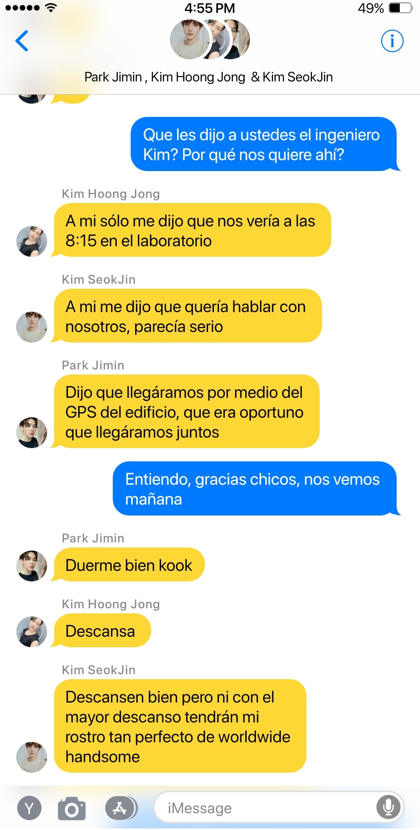The image size is (420, 830).
Task: Open the App Store apps icon
Action: 121,808
